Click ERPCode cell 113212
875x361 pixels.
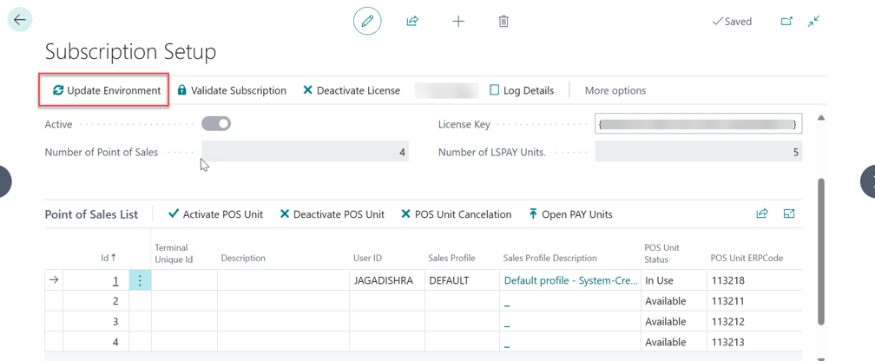pyautogui.click(x=754, y=322)
